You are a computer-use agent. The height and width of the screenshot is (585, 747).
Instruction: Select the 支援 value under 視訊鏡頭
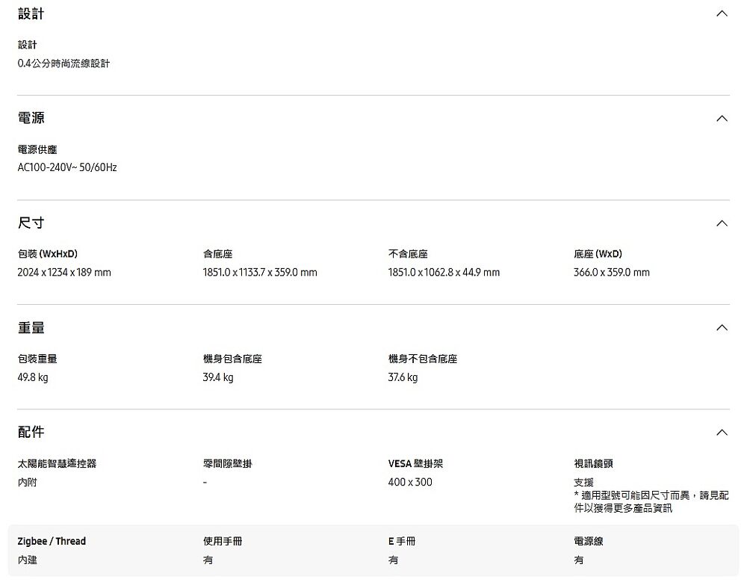point(583,483)
